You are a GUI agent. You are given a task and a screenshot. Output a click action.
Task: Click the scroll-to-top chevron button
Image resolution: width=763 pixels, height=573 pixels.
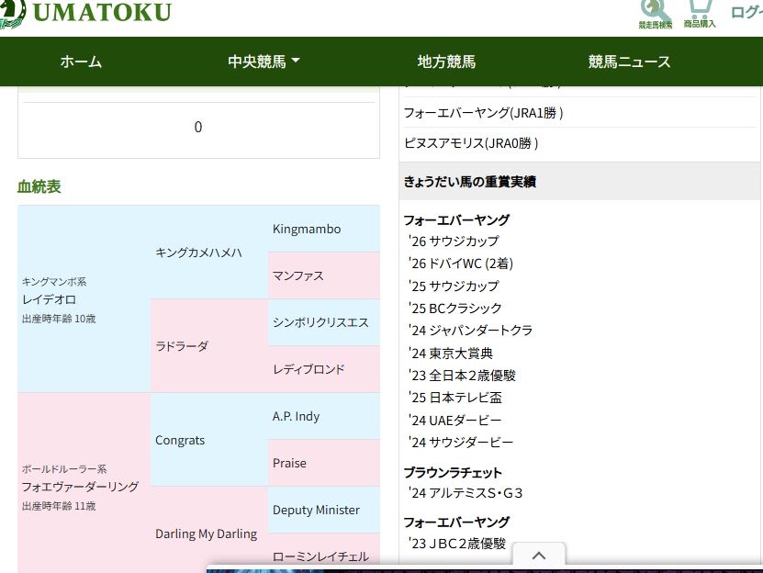(539, 556)
